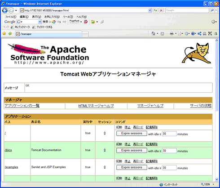
Task: Go back with the Back arrow button
Action: (x=5, y=10)
